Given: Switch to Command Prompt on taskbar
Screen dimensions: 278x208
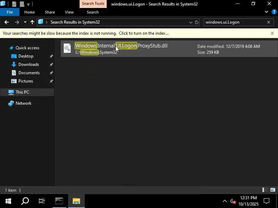Looking at the screenshot, I should pyautogui.click(x=59, y=201).
